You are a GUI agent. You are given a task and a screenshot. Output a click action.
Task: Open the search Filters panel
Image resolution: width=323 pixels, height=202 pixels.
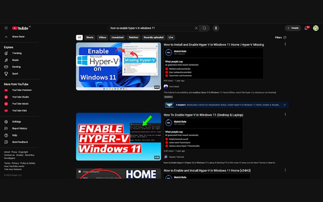coord(281,37)
